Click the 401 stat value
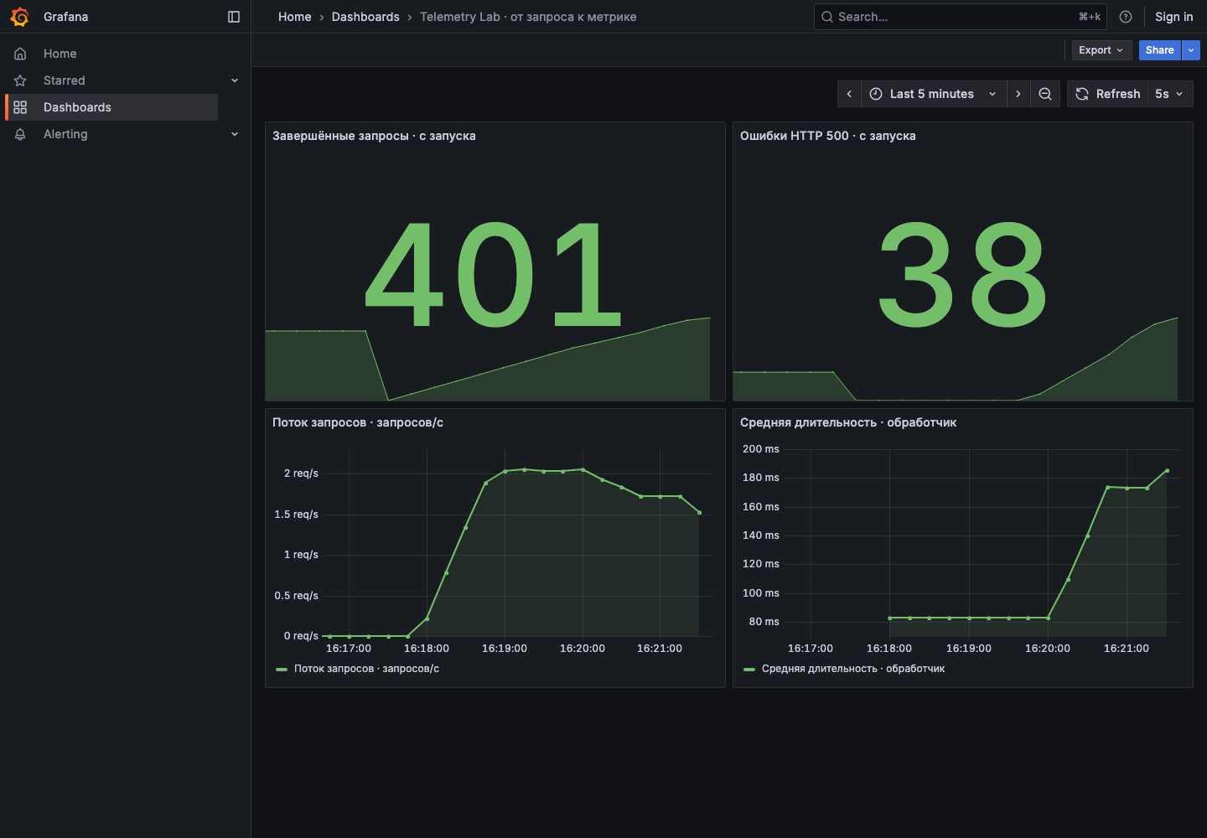Screen dimensions: 1207x838 pos(495,275)
